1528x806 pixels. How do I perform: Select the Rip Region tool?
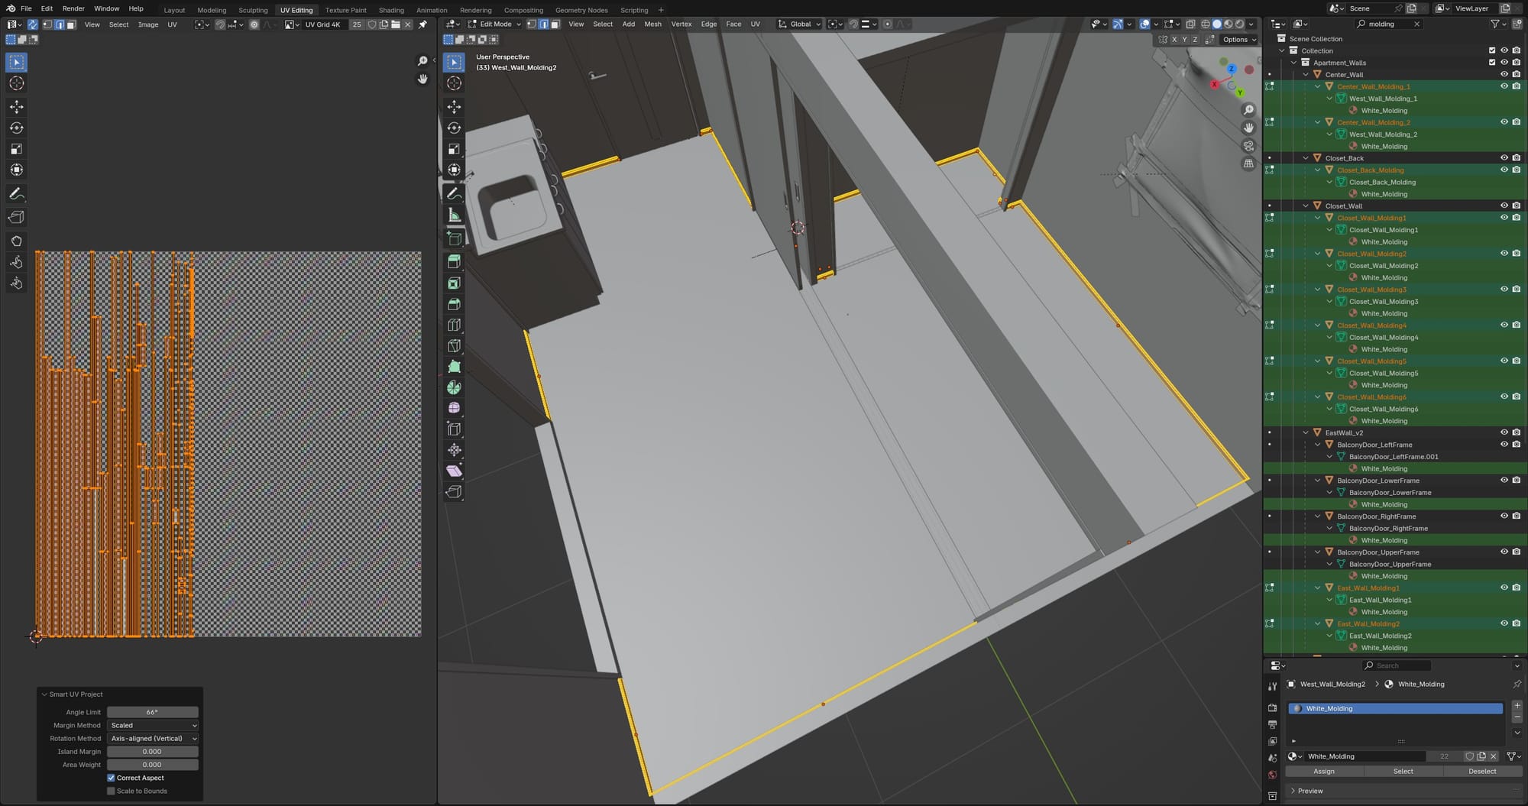[x=454, y=492]
